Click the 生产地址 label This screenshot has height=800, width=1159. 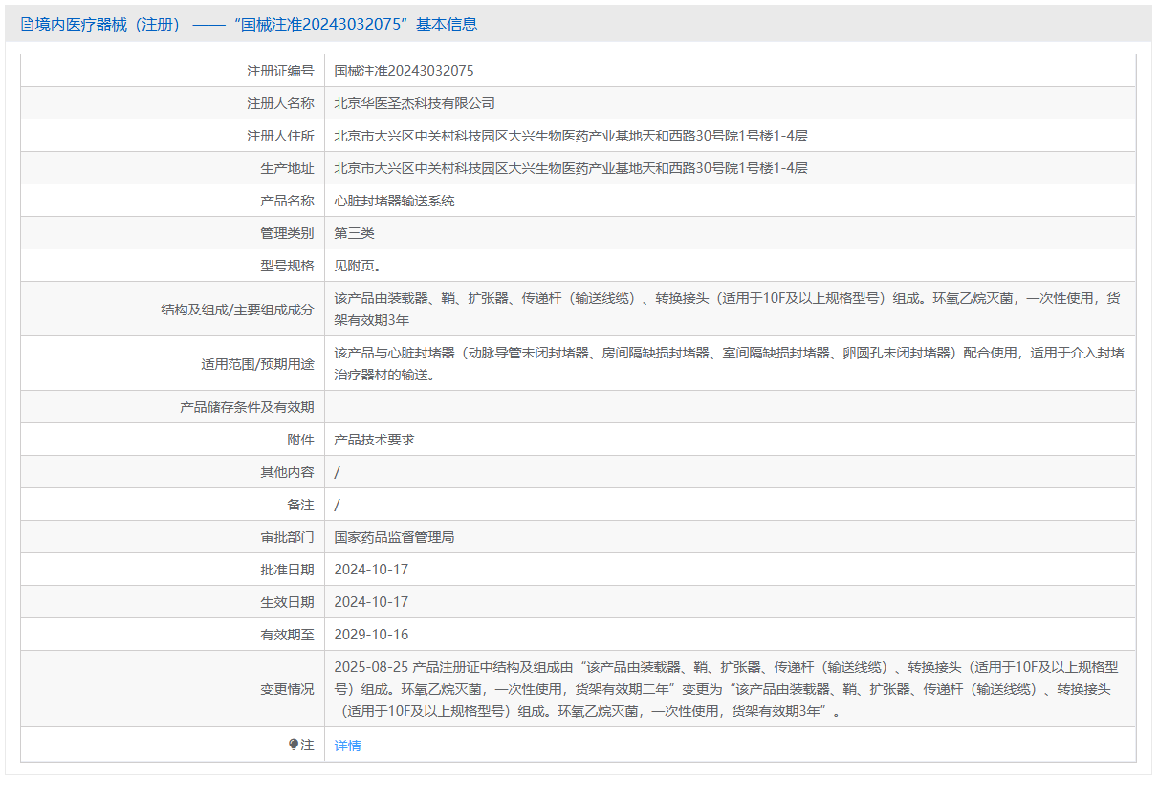coord(287,168)
